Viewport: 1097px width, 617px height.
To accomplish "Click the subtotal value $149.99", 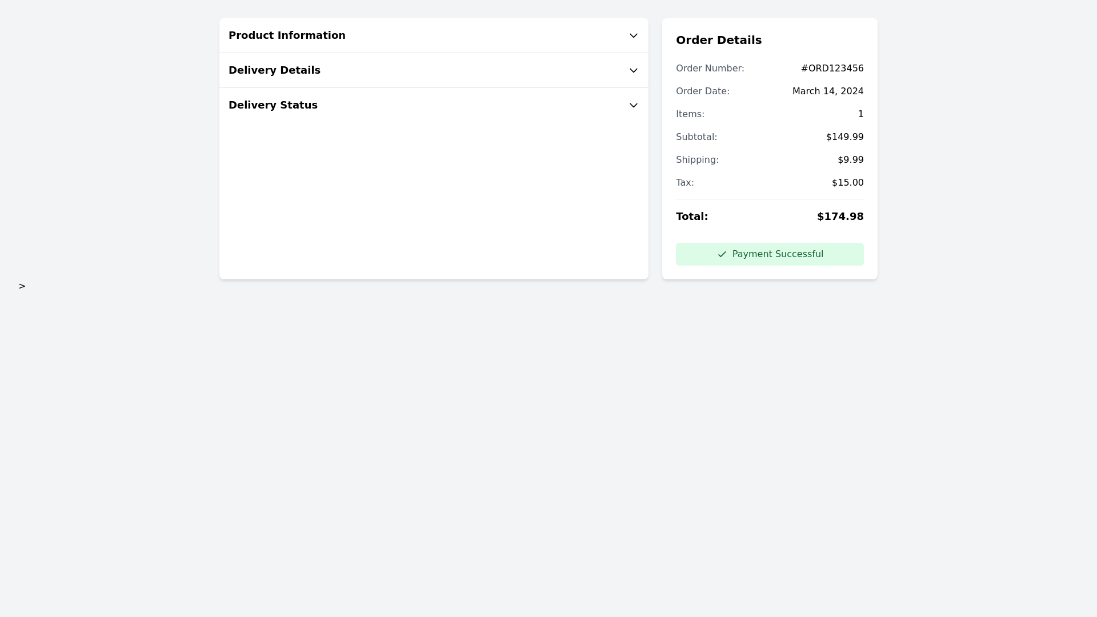I will point(844,137).
